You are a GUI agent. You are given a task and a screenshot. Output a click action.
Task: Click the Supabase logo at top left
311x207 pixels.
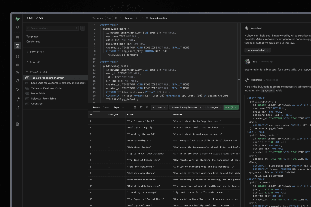coord(17,18)
